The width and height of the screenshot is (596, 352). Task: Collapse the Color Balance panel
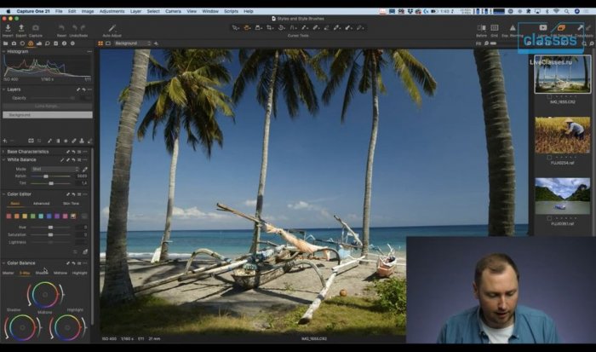[3, 263]
